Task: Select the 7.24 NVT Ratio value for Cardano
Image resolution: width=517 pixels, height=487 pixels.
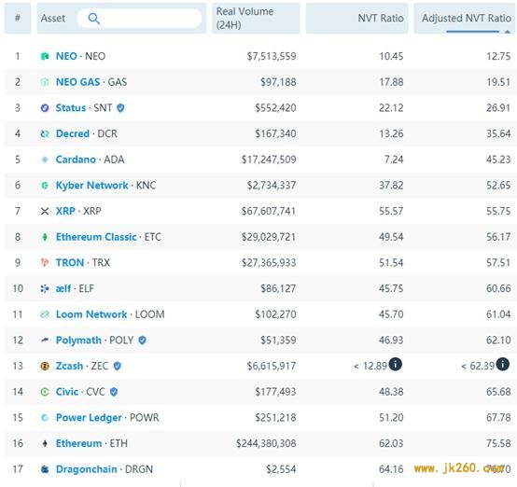Action: (x=394, y=160)
